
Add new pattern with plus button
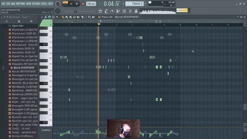pos(145,3)
